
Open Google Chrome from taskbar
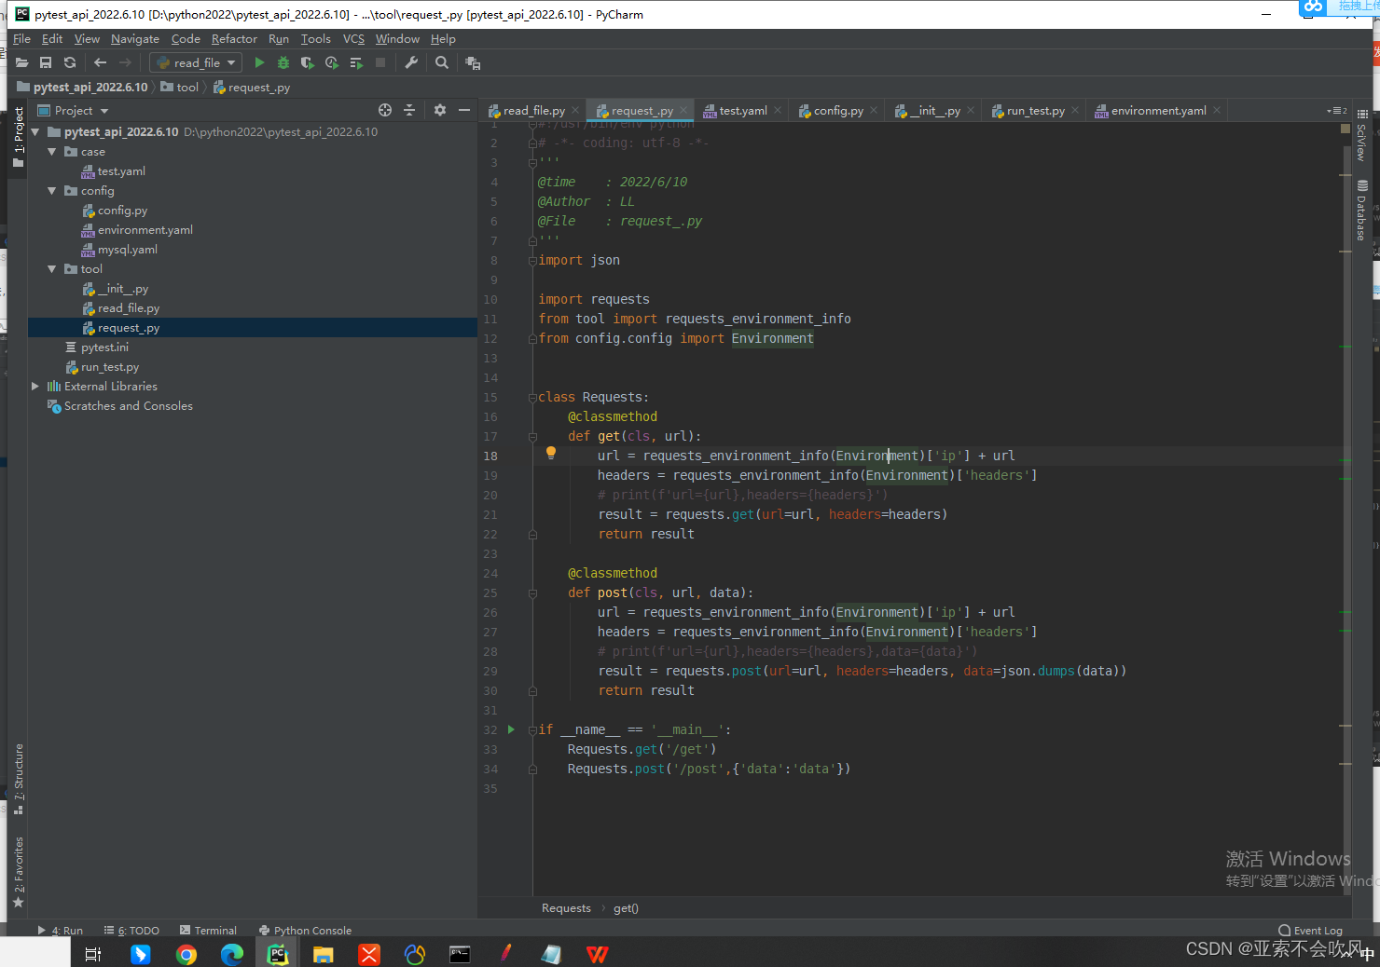(186, 954)
